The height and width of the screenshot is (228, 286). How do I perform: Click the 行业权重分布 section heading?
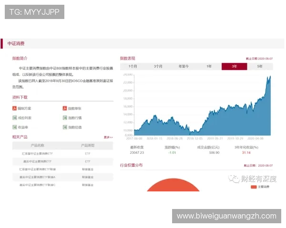click(x=132, y=165)
